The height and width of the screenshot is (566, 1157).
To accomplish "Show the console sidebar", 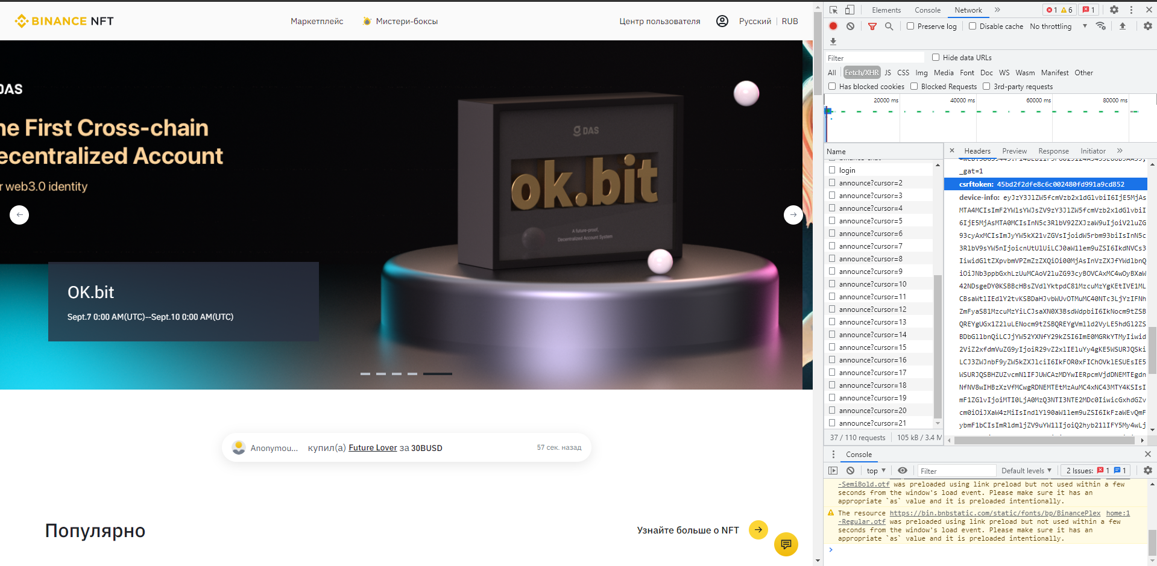I will [833, 470].
